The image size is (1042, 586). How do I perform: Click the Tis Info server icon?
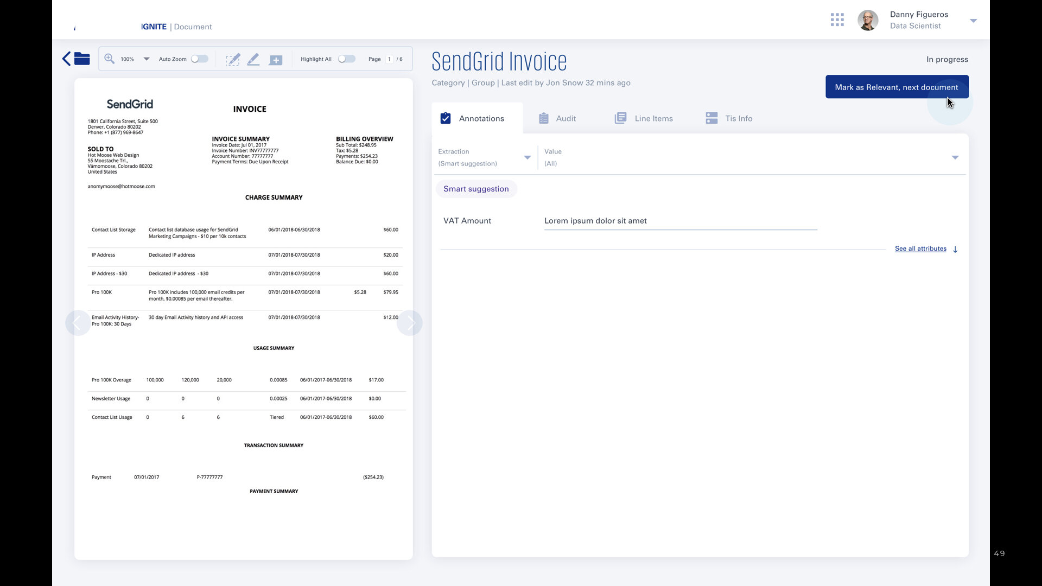[711, 118]
